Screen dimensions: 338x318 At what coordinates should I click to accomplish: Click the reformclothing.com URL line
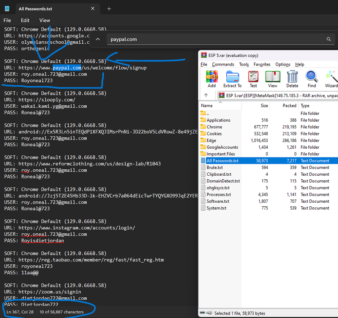pos(82,164)
